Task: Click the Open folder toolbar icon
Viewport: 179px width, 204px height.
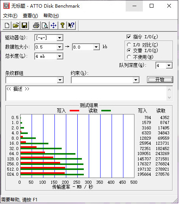Action: click(x=16, y=25)
